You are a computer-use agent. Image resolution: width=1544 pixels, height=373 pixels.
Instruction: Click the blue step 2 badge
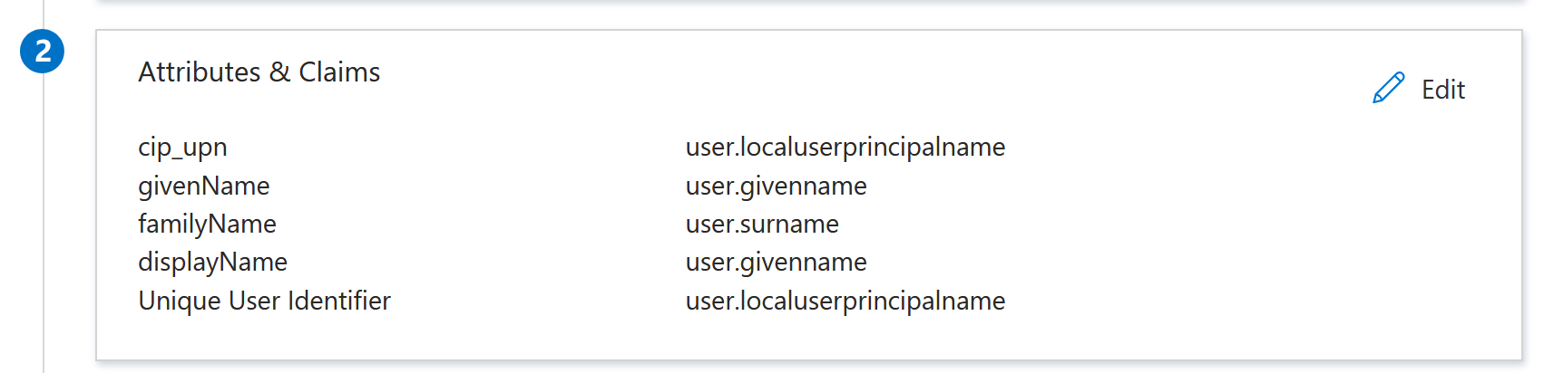pyautogui.click(x=43, y=52)
